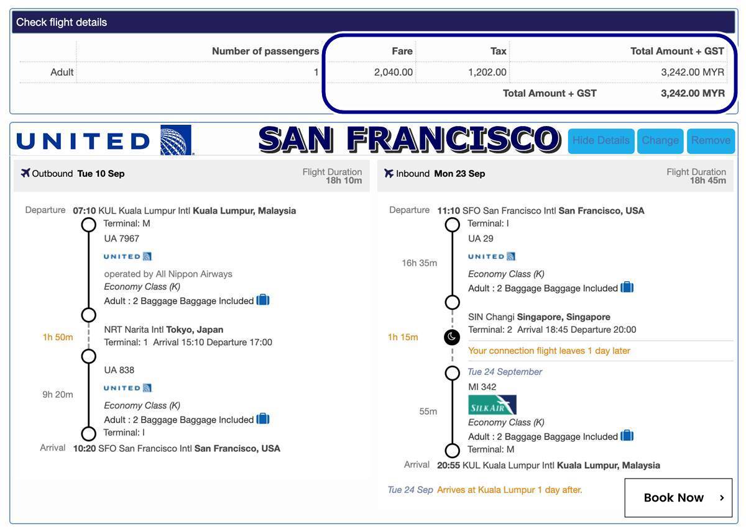Viewport: 746px width, 532px height.
Task: Click outbound arrival 10:20 SFO San Francisco
Action: coord(177,448)
